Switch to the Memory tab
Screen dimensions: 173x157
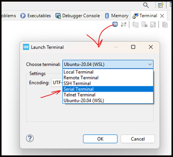[117, 15]
